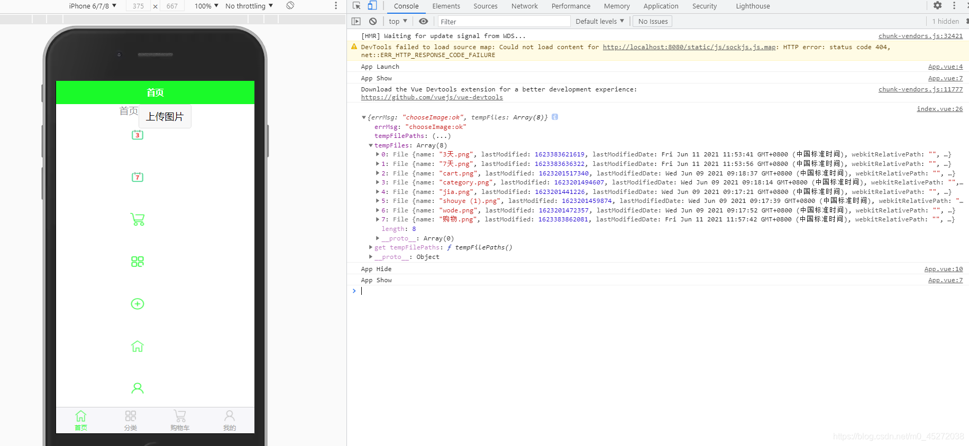The width and height of the screenshot is (969, 446).
Task: Switch to the Elements tab
Action: pos(446,6)
